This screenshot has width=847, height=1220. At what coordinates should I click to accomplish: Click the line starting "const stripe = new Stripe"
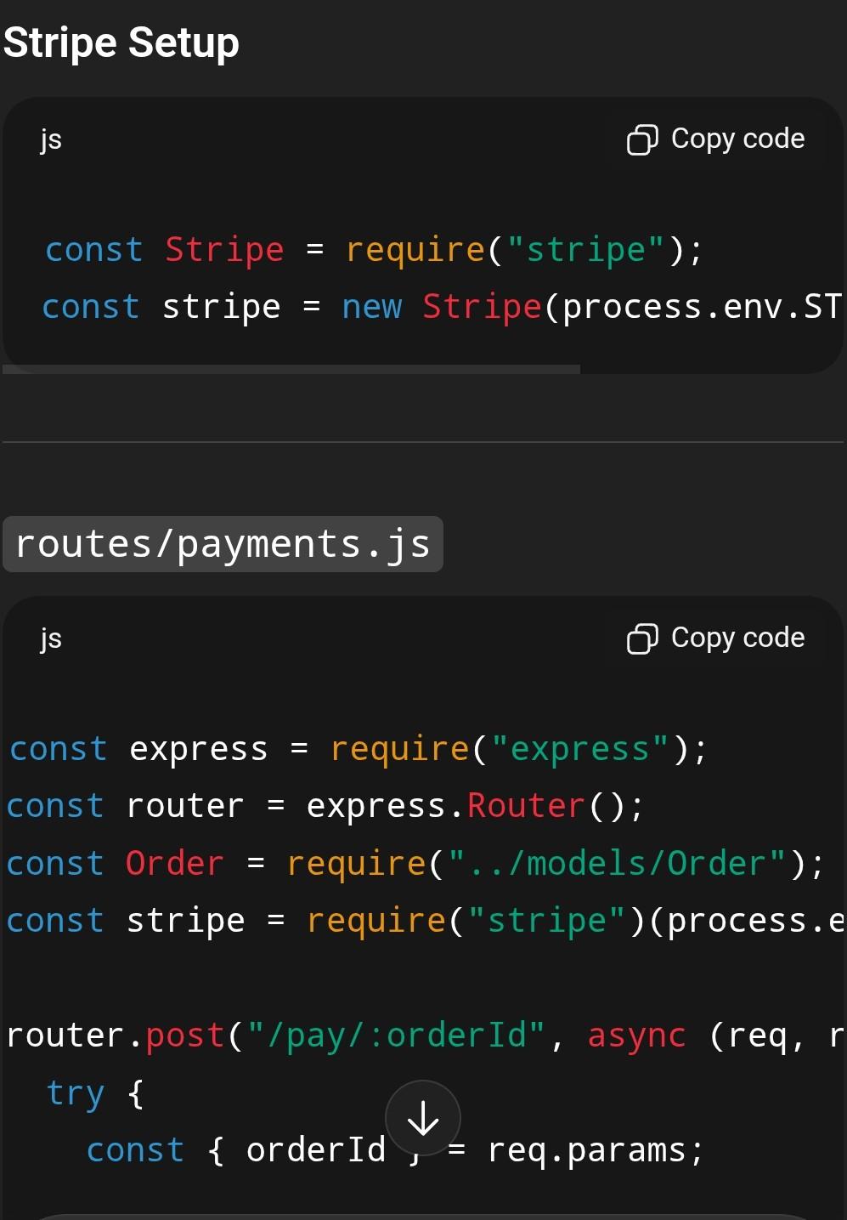(442, 307)
